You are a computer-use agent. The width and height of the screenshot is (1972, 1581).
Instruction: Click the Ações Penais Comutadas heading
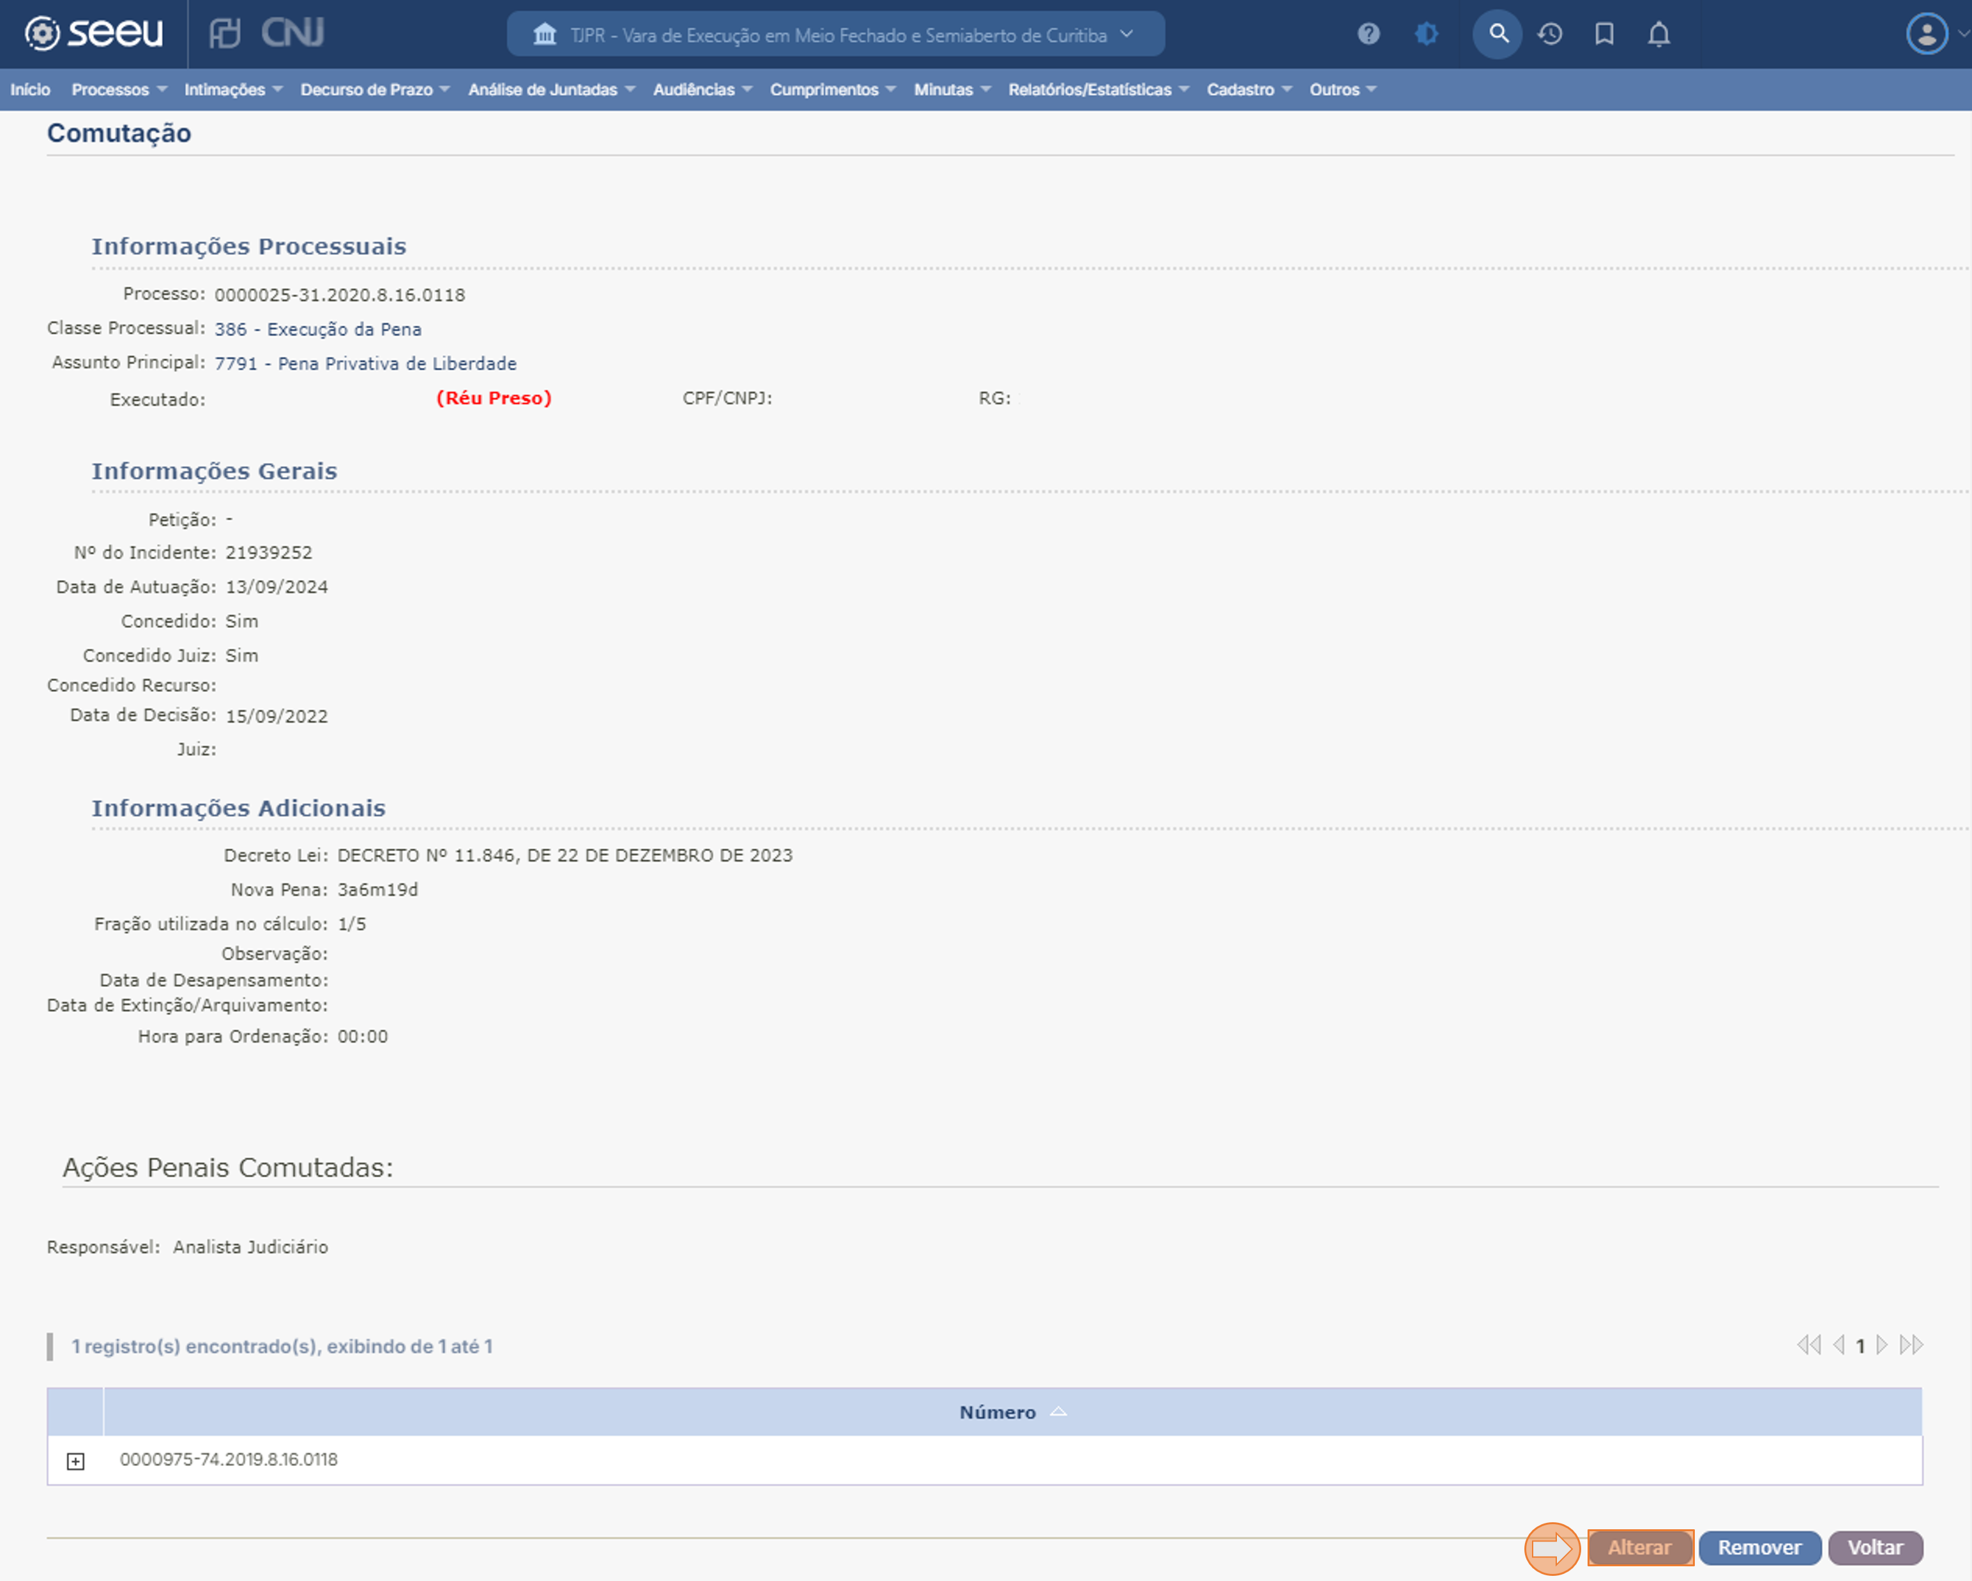pos(228,1168)
